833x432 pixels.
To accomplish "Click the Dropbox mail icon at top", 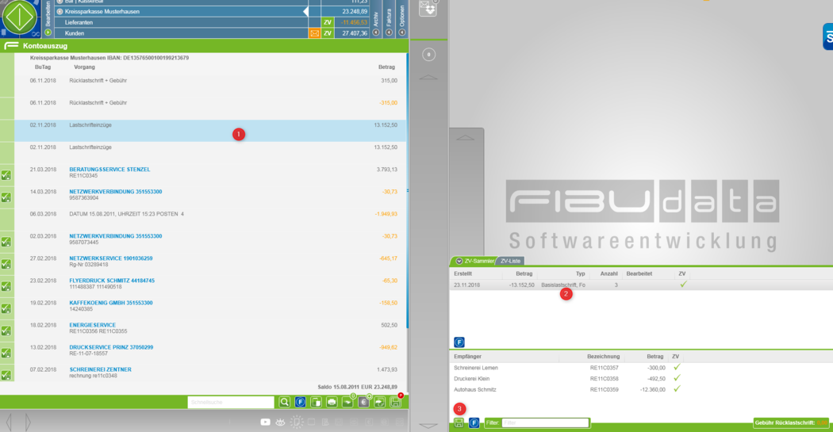I will pyautogui.click(x=428, y=8).
